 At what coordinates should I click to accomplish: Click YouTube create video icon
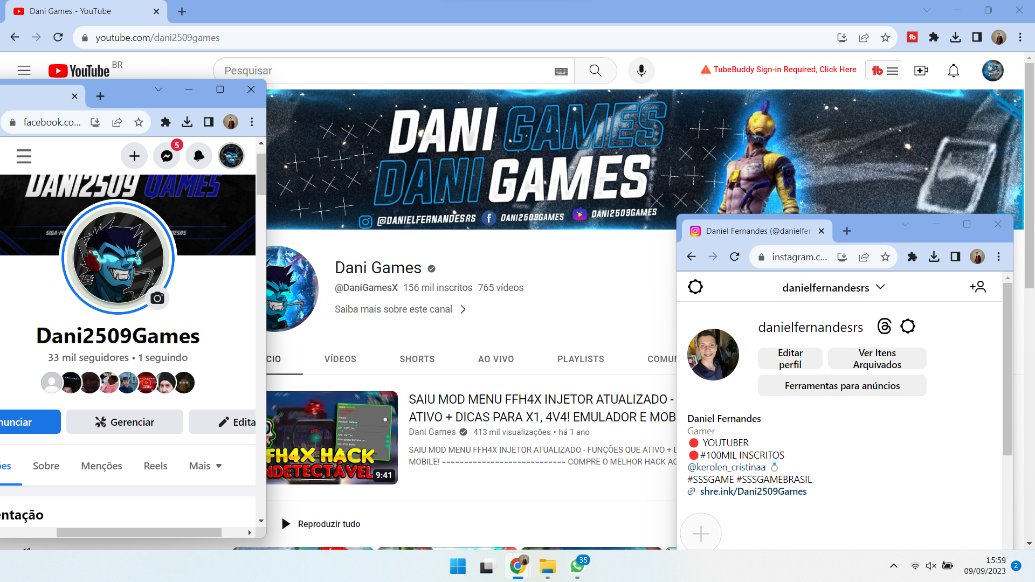(x=921, y=71)
